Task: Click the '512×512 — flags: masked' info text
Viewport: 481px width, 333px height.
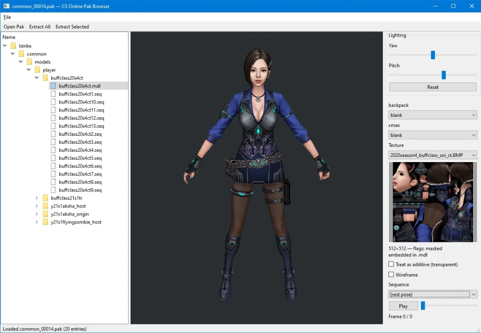Action: pos(415,248)
